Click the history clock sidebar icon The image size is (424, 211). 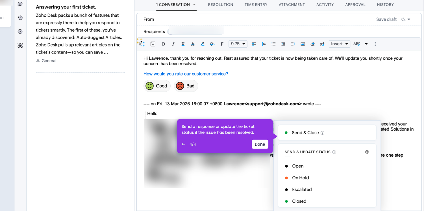point(20,18)
